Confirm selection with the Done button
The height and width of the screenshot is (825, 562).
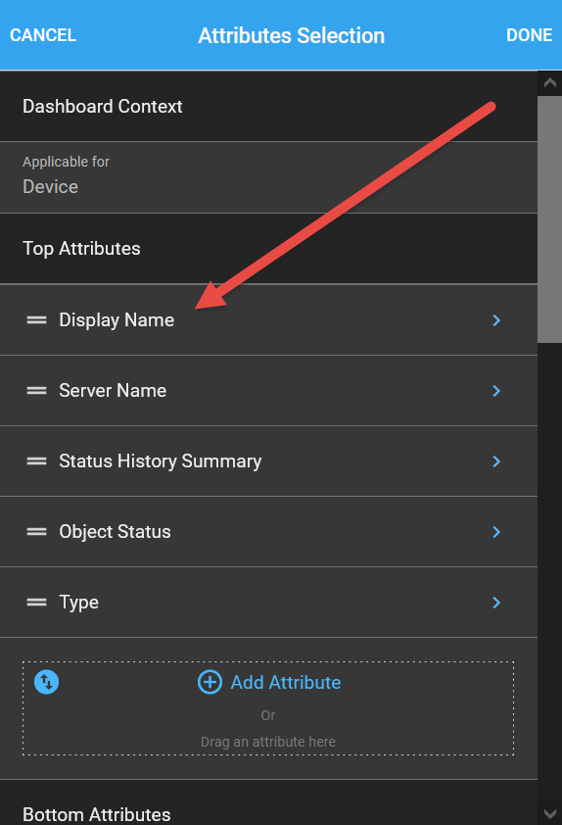pyautogui.click(x=529, y=35)
